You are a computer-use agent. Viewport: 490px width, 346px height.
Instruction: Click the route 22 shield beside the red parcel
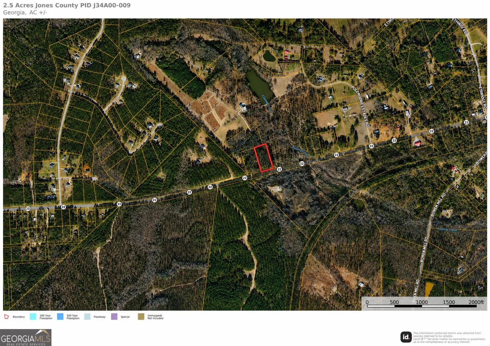point(279,169)
